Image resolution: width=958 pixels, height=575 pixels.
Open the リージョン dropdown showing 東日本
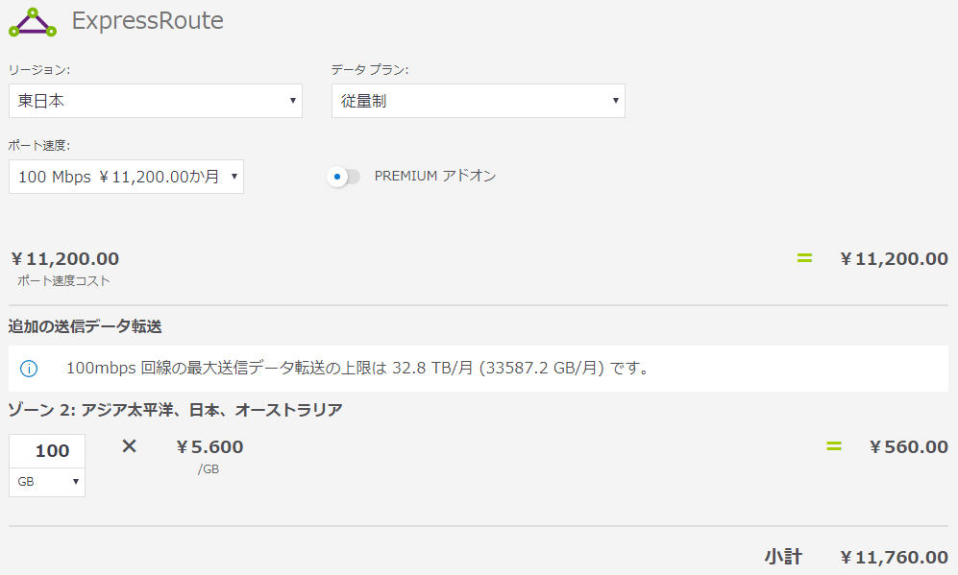[156, 101]
